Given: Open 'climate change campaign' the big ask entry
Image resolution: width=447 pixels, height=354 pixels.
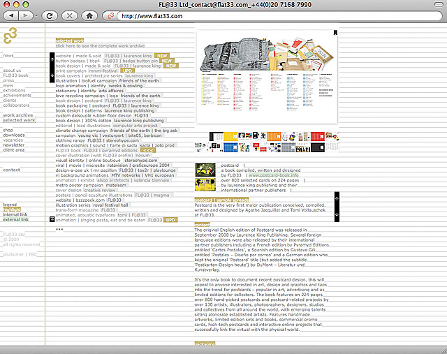Looking at the screenshot, I should 117,131.
